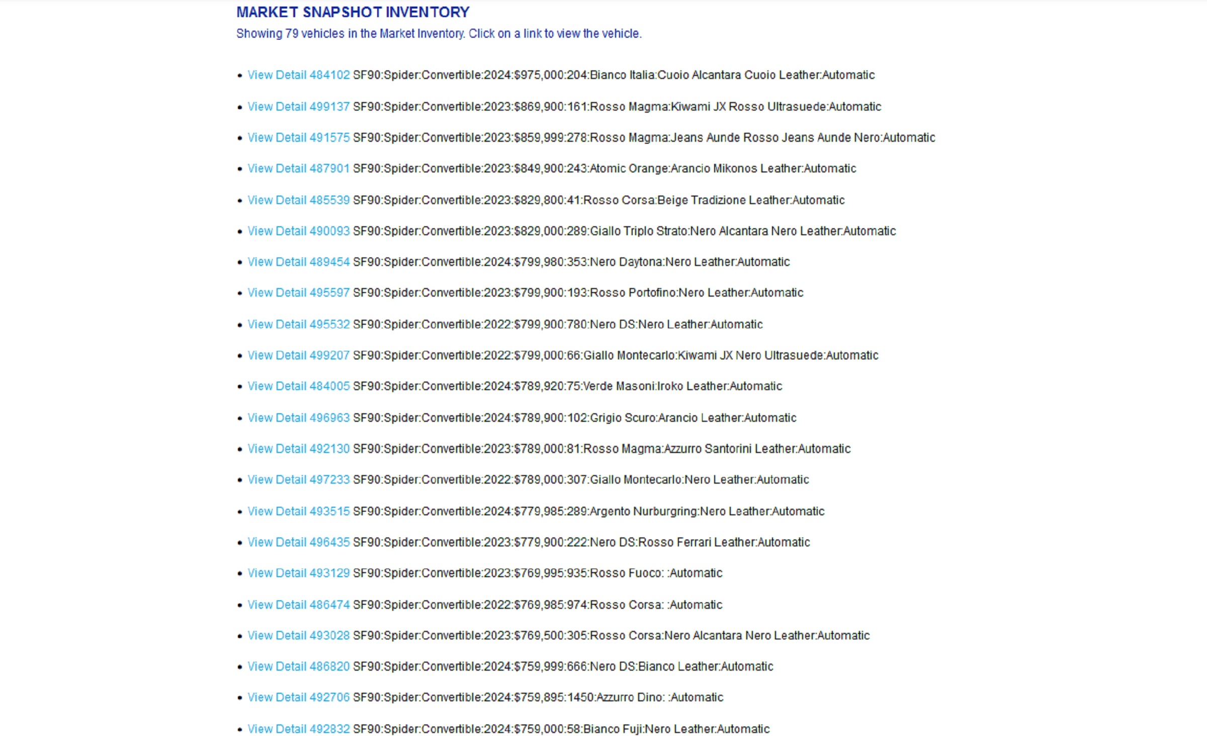1207x736 pixels.
Task: View Detail 486474 vehicle link
Action: 298,605
